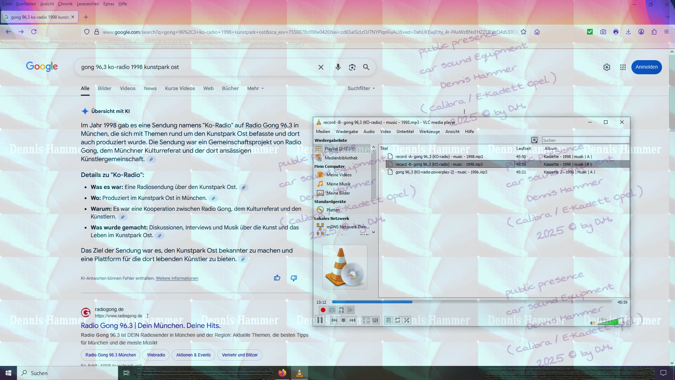The image size is (675, 380).
Task: Toggle VLC loop repeat mode
Action: pyautogui.click(x=397, y=320)
